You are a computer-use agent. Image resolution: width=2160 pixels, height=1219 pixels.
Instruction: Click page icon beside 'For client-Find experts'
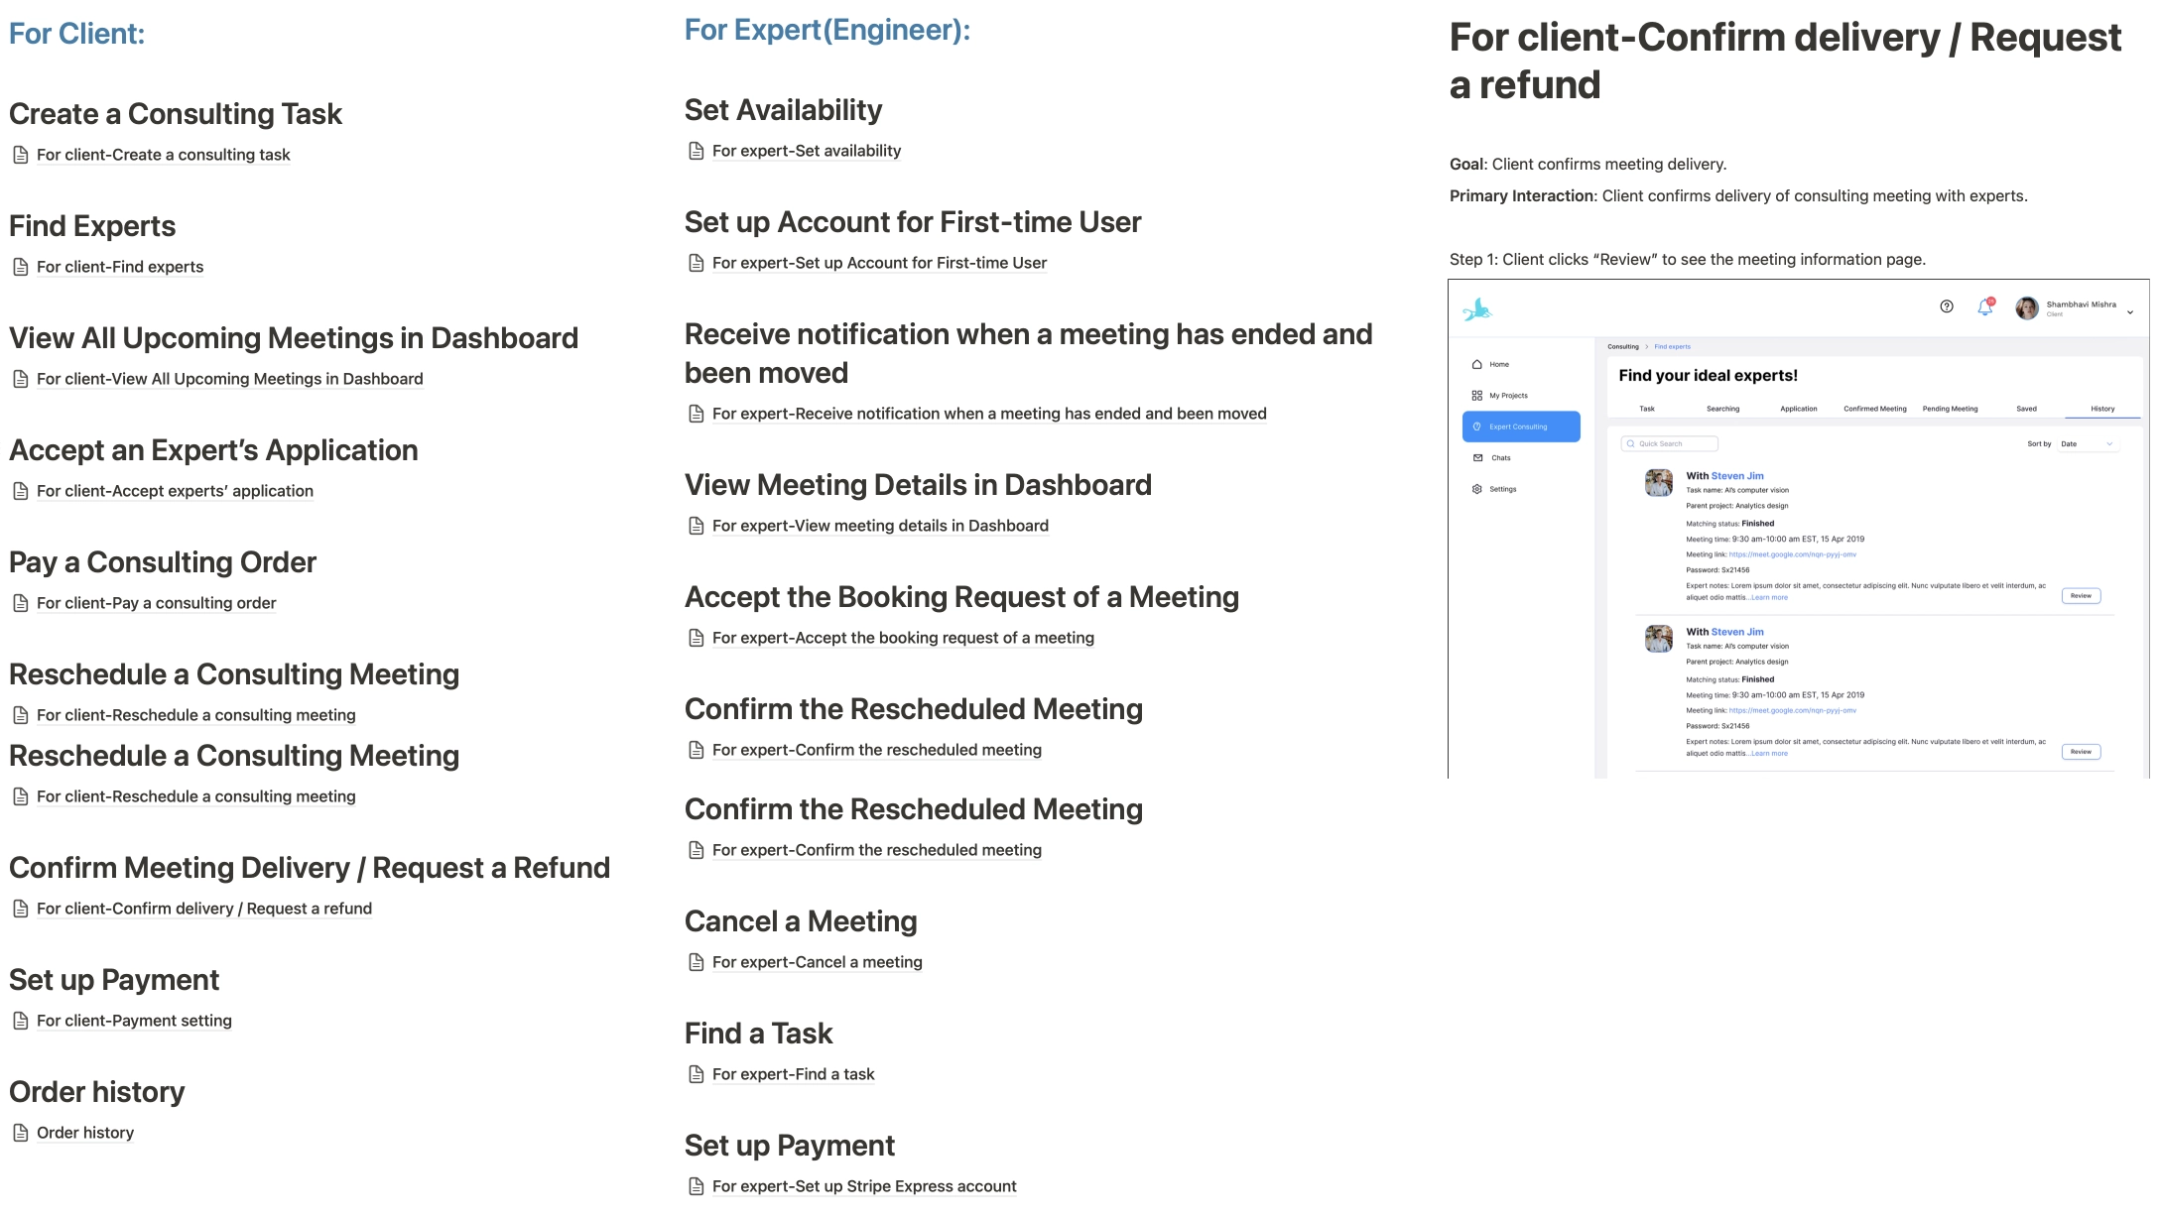tap(20, 267)
